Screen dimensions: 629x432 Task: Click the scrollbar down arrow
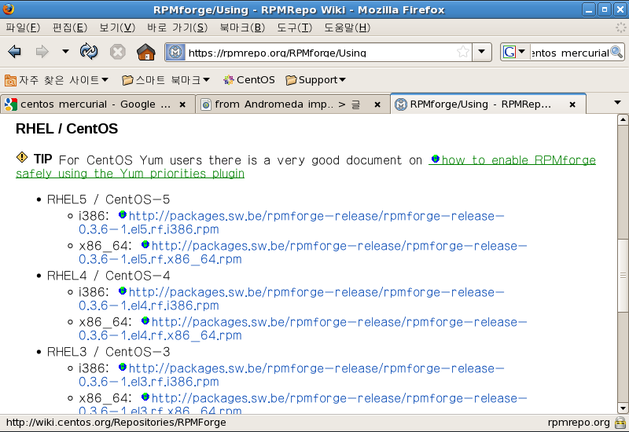[x=623, y=408]
